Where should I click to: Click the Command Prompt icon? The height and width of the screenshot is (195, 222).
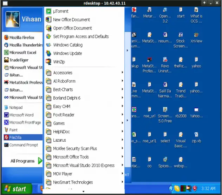click(6, 145)
